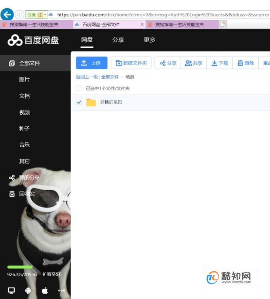Open the 更多 top navigation menu

(149, 40)
